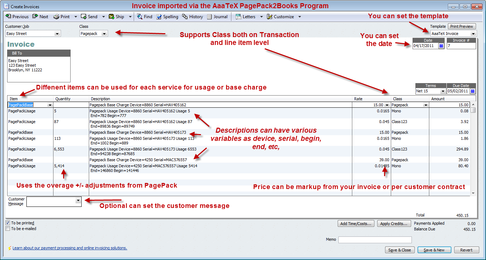Image resolution: width=486 pixels, height=260 pixels.
Task: Run the Spelling check
Action: pyautogui.click(x=167, y=17)
